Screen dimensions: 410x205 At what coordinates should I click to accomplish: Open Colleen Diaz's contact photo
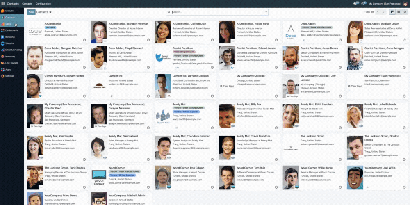pos(163,32)
